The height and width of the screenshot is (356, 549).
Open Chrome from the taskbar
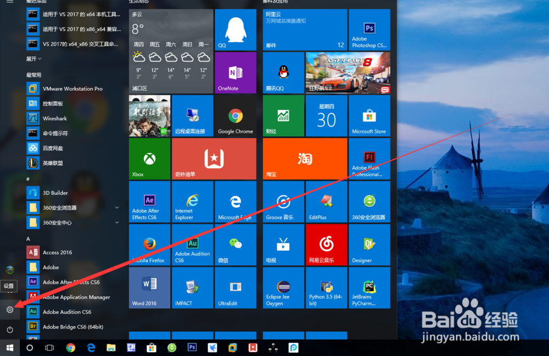[x=70, y=348]
